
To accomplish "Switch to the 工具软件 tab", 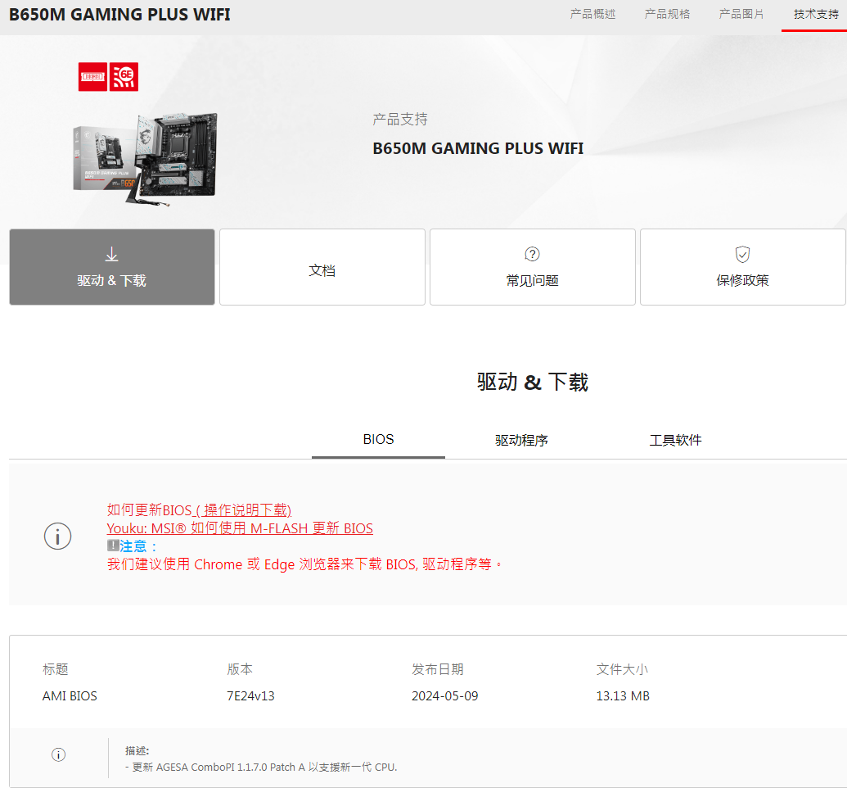I will pos(675,440).
